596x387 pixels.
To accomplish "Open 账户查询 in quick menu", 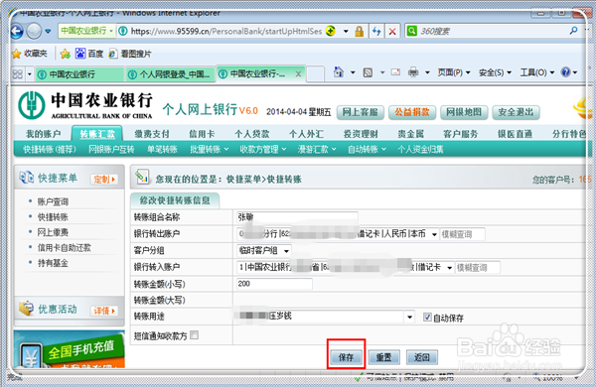I will click(x=53, y=201).
